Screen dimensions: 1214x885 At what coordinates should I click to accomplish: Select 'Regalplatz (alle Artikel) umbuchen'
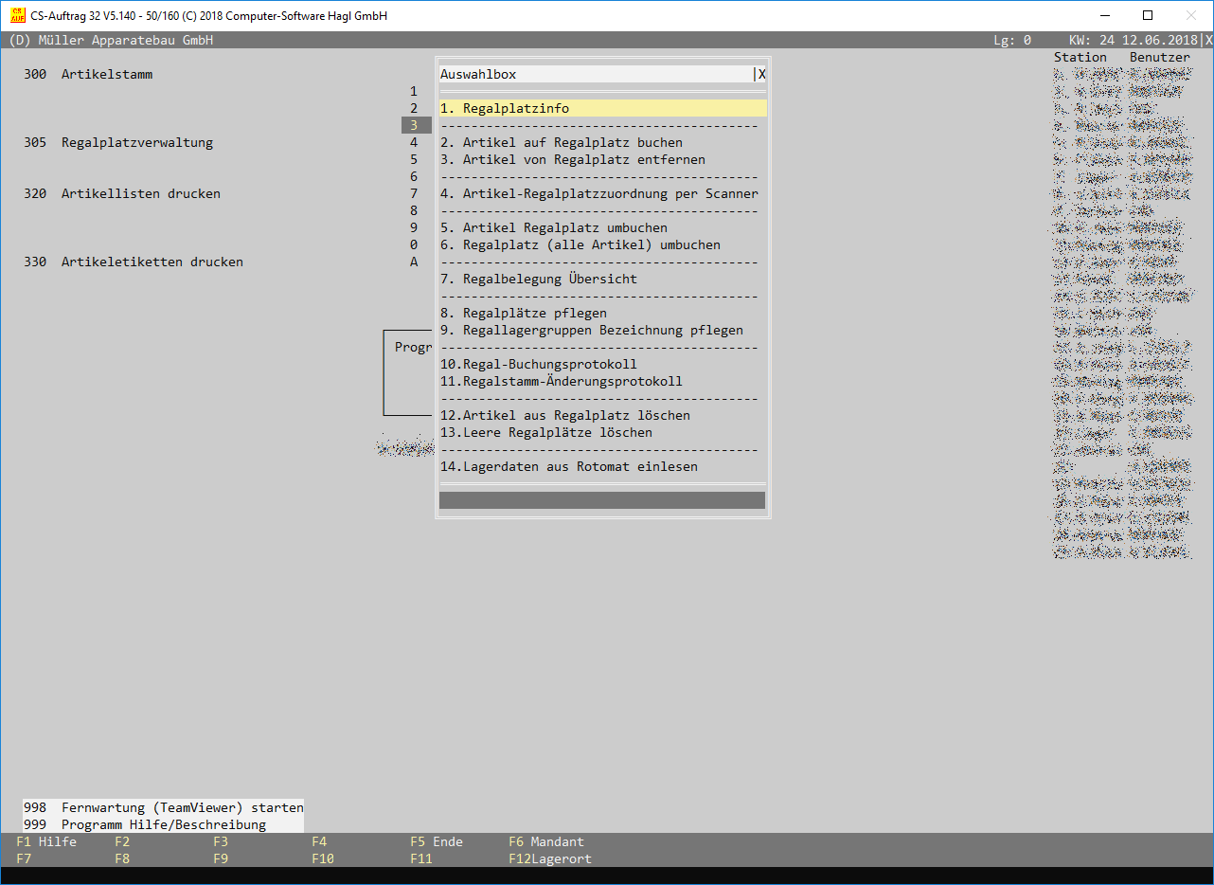point(591,245)
